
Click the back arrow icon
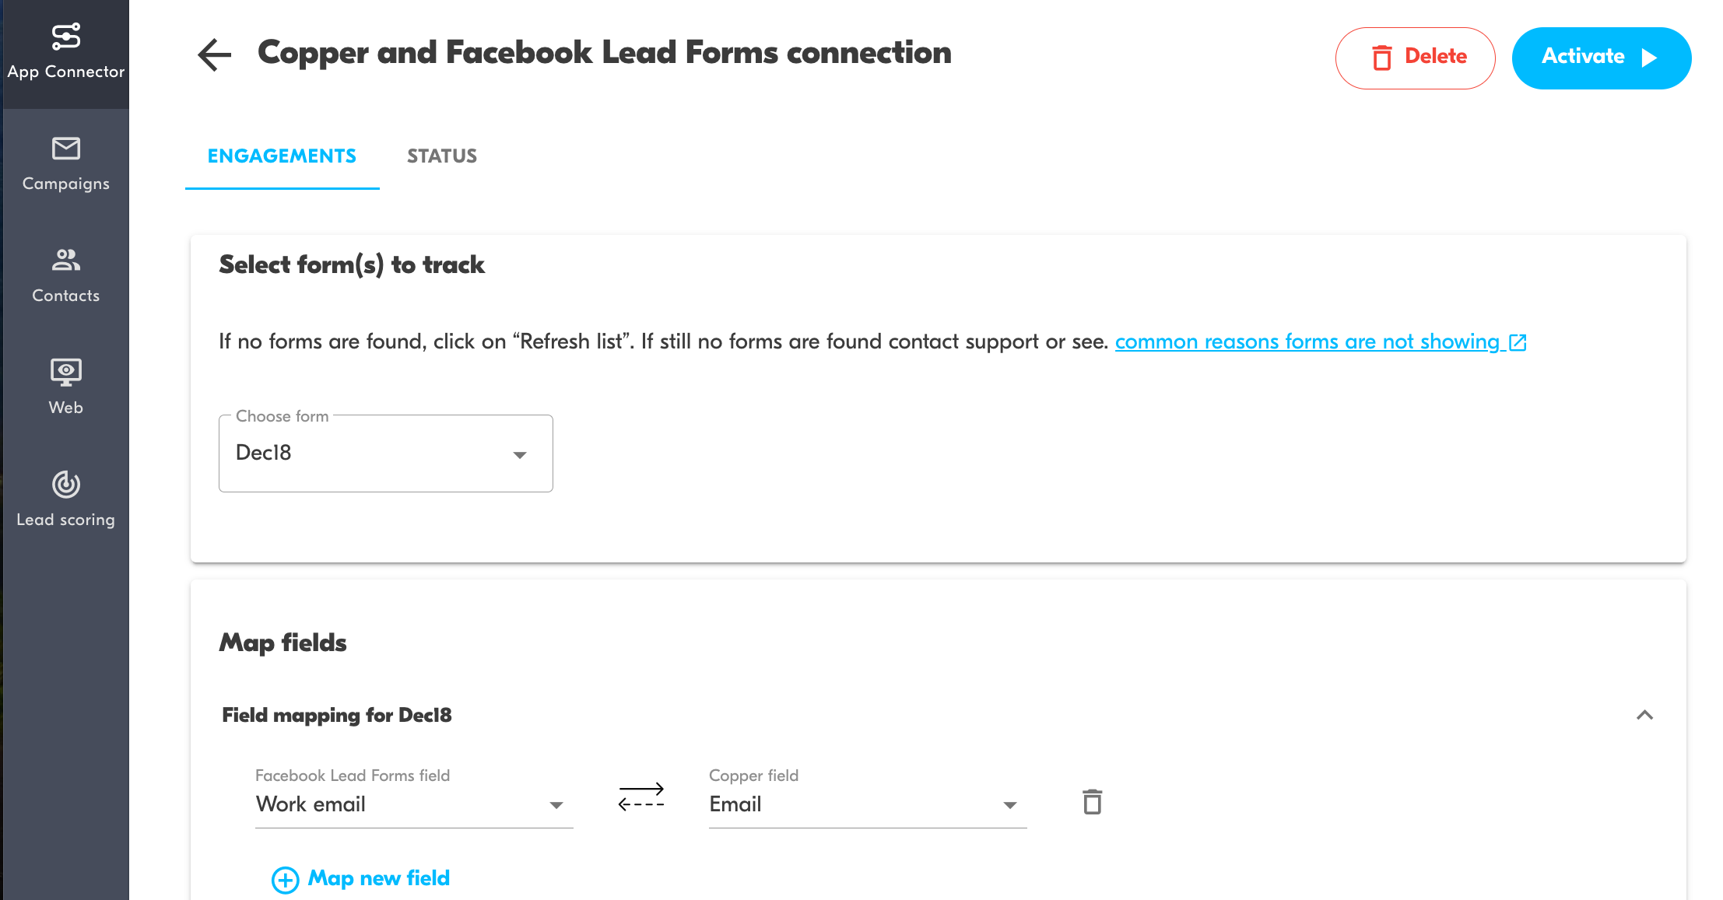tap(214, 54)
